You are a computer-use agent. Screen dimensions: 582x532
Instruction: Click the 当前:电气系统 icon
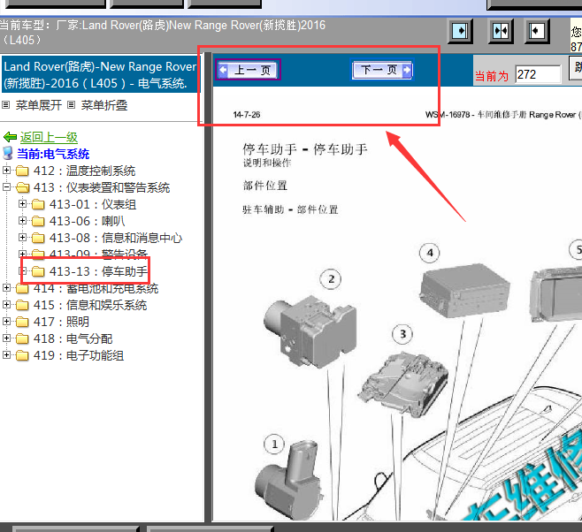[7, 154]
